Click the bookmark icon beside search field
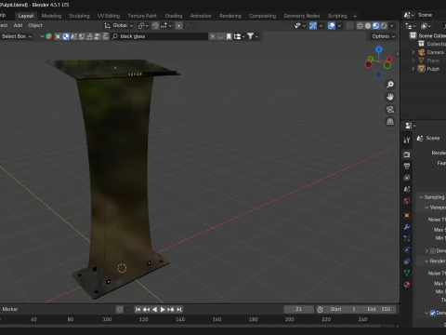This screenshot has width=446, height=335. (229, 36)
